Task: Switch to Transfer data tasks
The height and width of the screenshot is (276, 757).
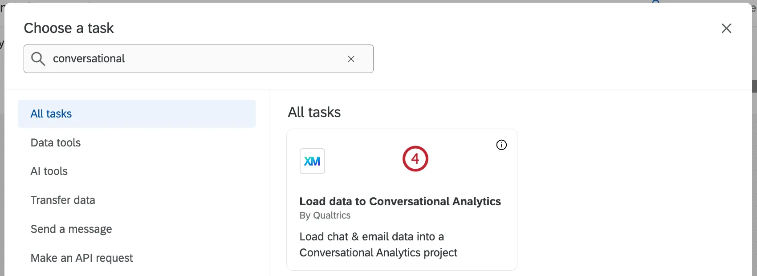Action: 63,200
